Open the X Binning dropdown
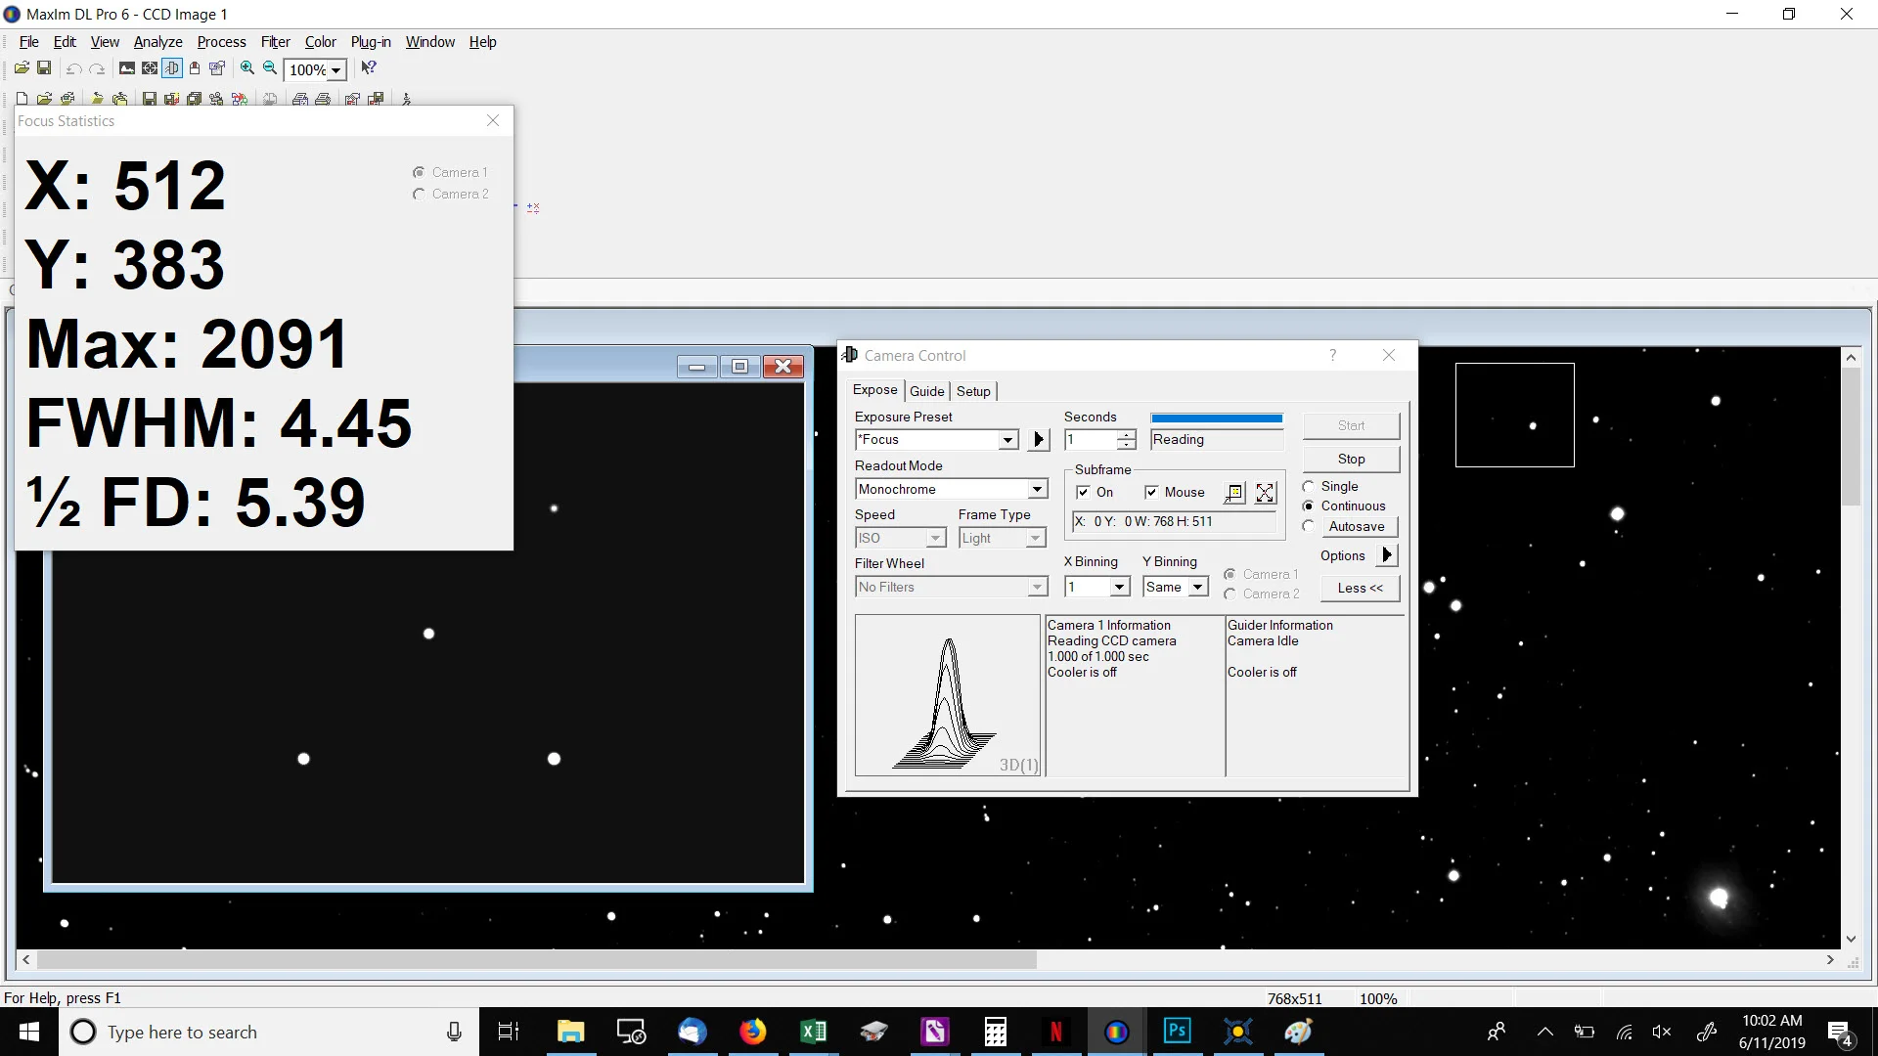This screenshot has height=1056, width=1878. click(1120, 587)
